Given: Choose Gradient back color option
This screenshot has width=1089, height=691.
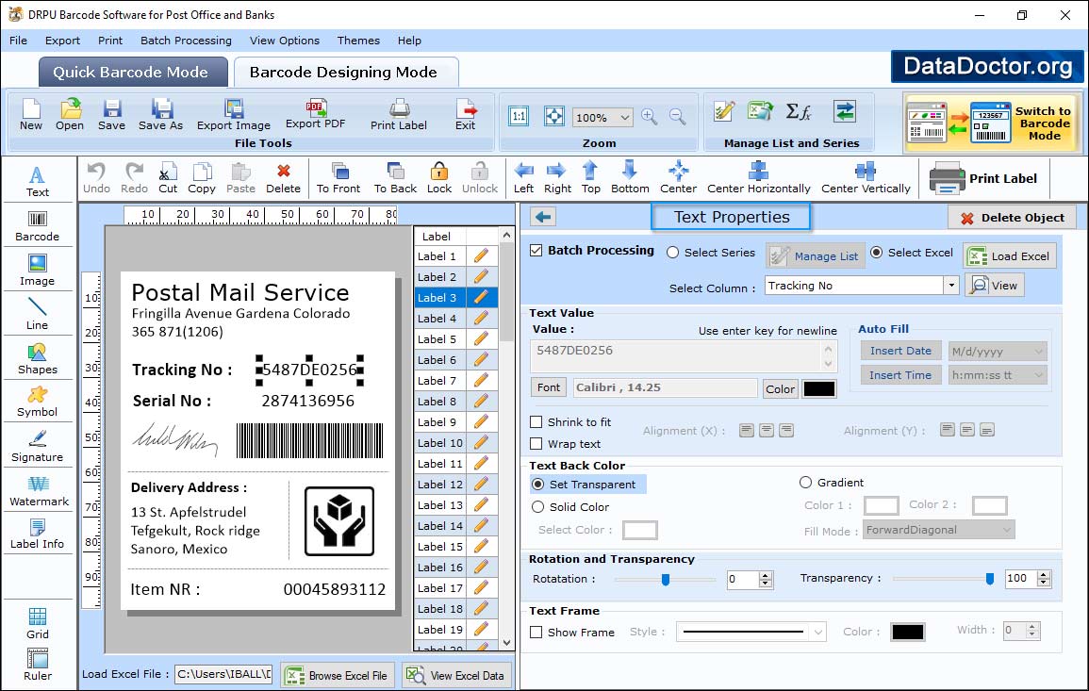Looking at the screenshot, I should [805, 482].
